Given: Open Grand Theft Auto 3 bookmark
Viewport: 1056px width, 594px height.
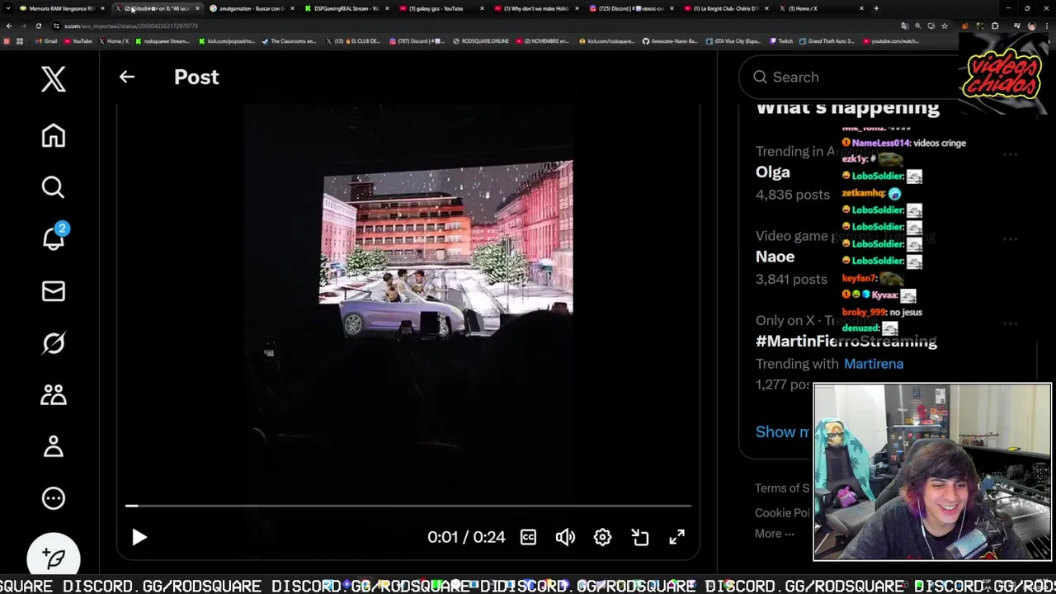Looking at the screenshot, I should pos(827,41).
